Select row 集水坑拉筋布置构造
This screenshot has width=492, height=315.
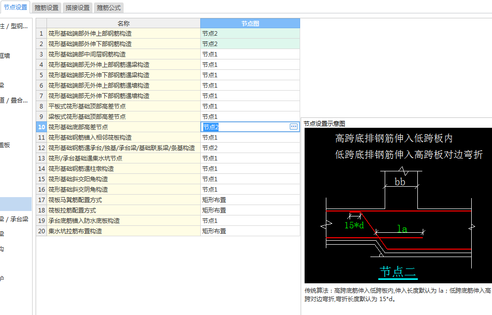click(x=124, y=231)
